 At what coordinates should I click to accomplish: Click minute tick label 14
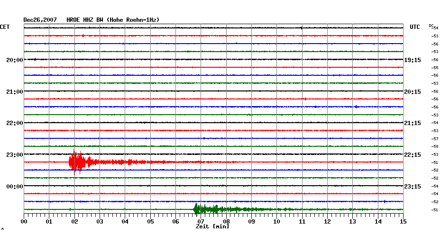378,221
